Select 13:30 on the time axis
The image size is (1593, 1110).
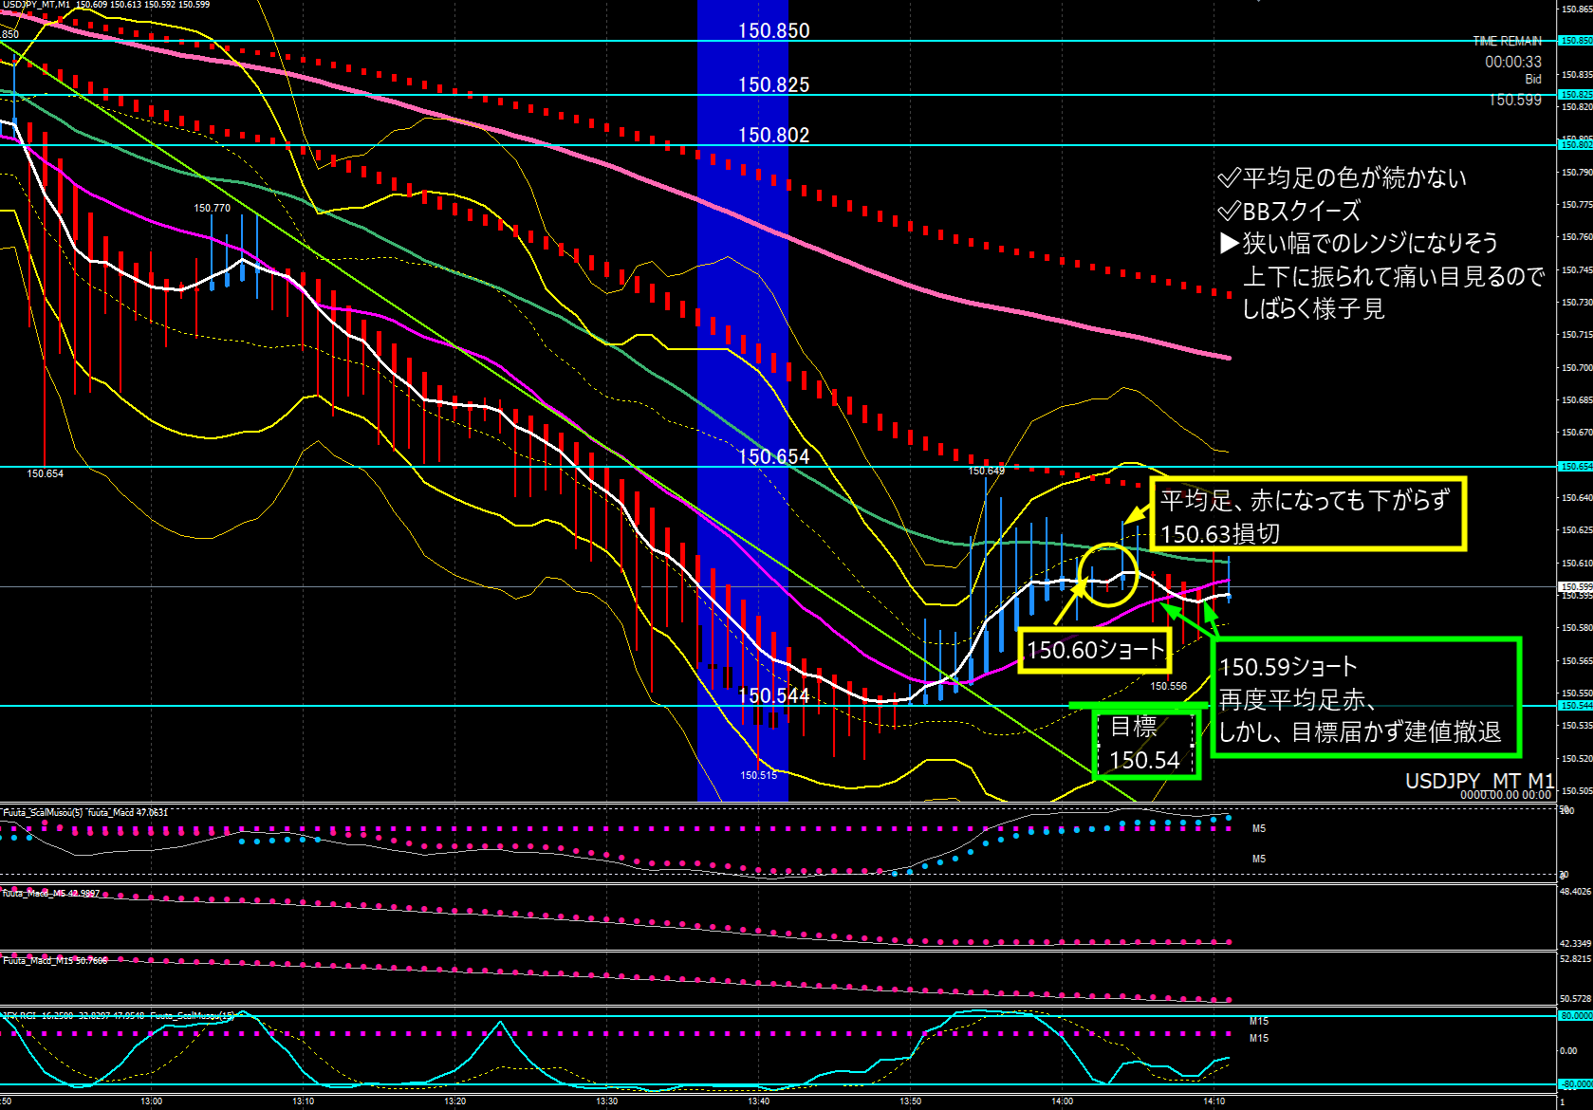click(x=607, y=1101)
